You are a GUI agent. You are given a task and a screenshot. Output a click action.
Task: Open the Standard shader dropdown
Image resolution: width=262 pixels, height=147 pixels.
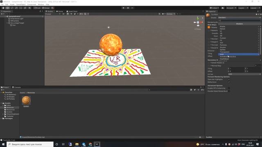pyautogui.click(x=239, y=18)
